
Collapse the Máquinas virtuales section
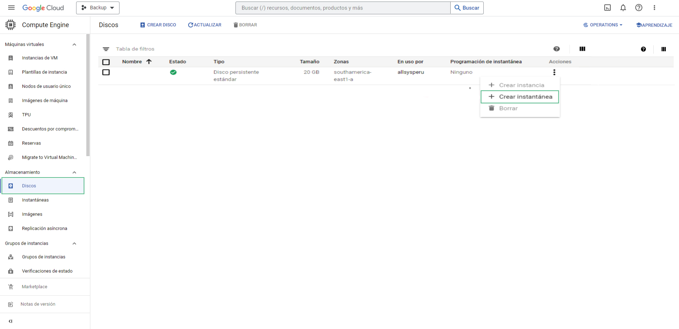74,45
